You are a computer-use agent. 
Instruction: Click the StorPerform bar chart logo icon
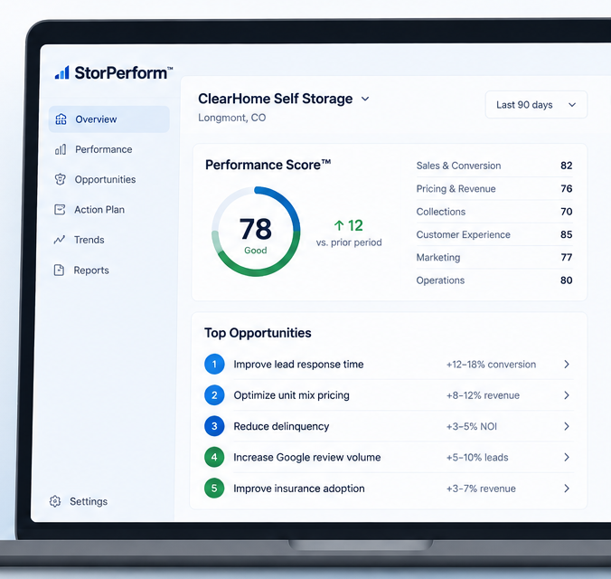coord(62,72)
